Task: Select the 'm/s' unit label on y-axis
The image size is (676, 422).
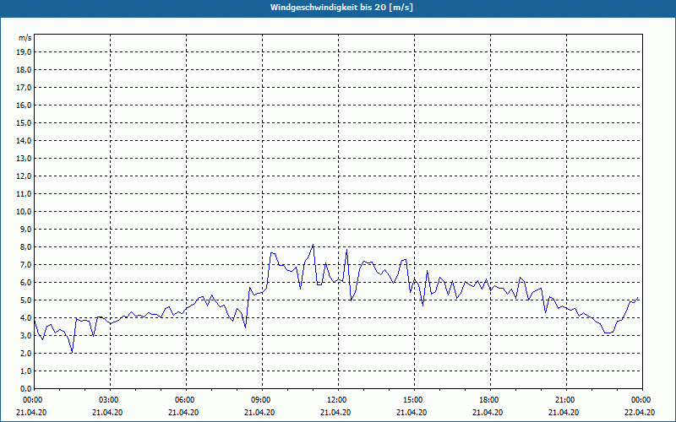Action: click(x=25, y=38)
